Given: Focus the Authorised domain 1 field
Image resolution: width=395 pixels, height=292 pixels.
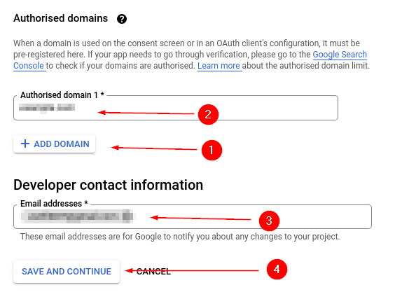Looking at the screenshot, I should point(176,108).
